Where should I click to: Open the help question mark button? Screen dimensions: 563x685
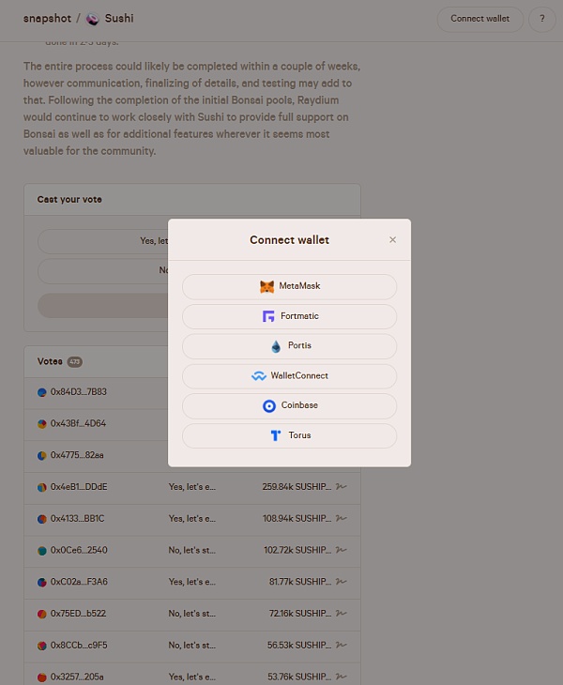(x=541, y=19)
